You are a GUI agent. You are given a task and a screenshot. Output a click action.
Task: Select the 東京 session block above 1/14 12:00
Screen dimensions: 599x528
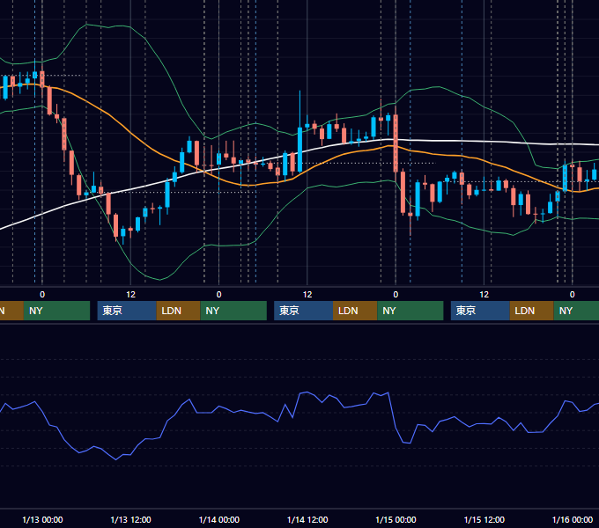pos(303,311)
